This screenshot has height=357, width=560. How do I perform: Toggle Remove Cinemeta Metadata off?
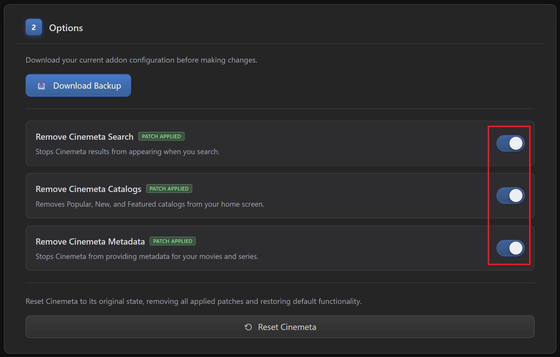pos(510,248)
